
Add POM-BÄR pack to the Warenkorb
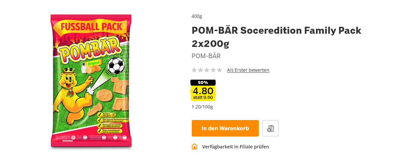(x=225, y=128)
